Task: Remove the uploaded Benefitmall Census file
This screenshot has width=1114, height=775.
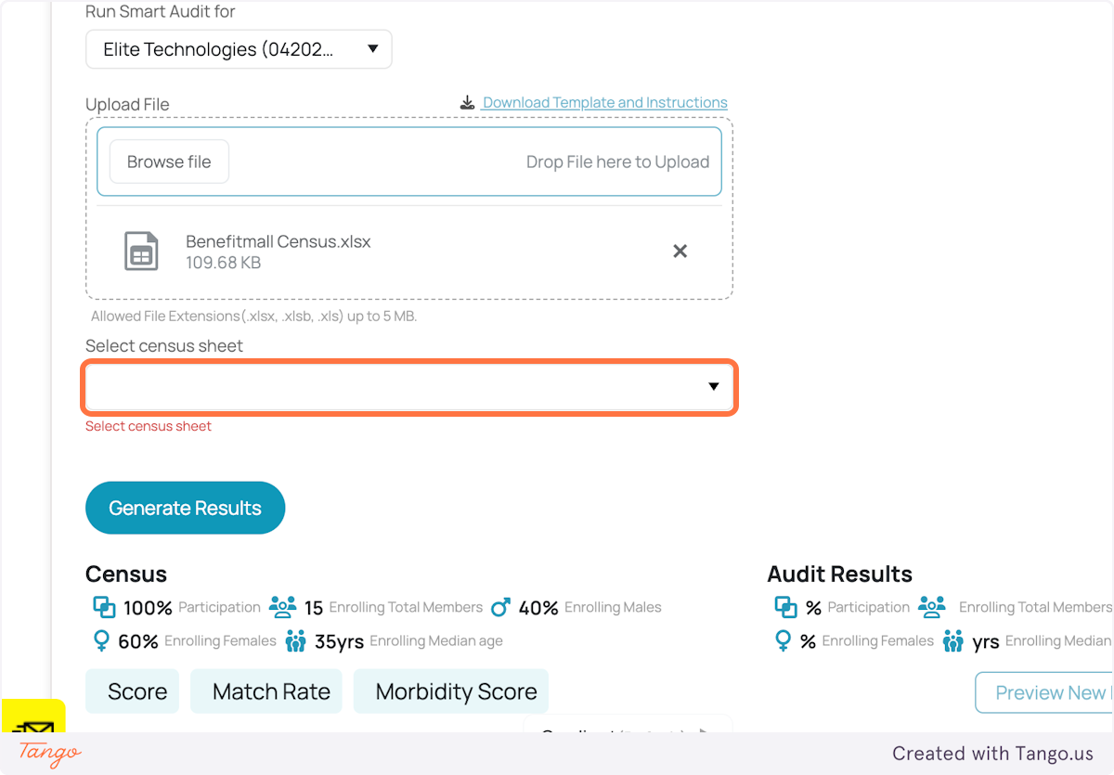Action: pyautogui.click(x=680, y=251)
